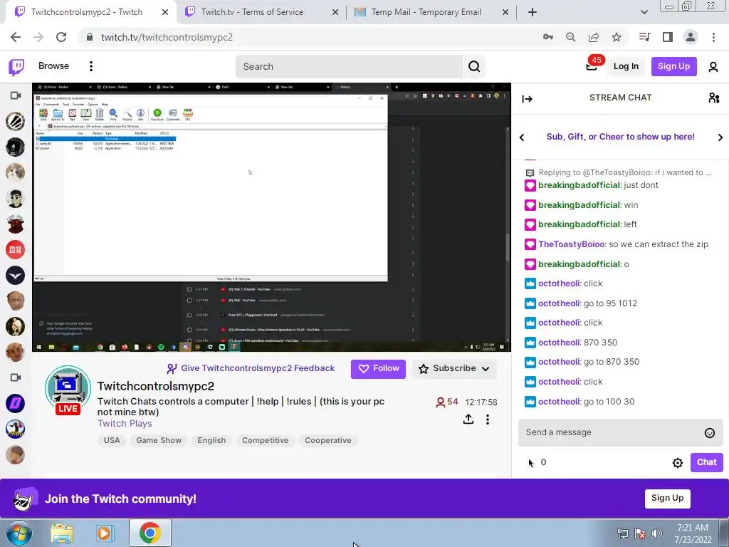Open the emote picker smiley icon
729x547 pixels.
point(710,433)
